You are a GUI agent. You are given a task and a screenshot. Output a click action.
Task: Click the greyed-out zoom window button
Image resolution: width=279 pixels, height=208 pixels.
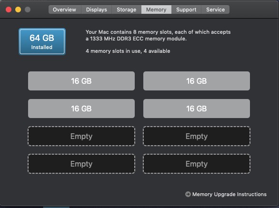(x=28, y=10)
